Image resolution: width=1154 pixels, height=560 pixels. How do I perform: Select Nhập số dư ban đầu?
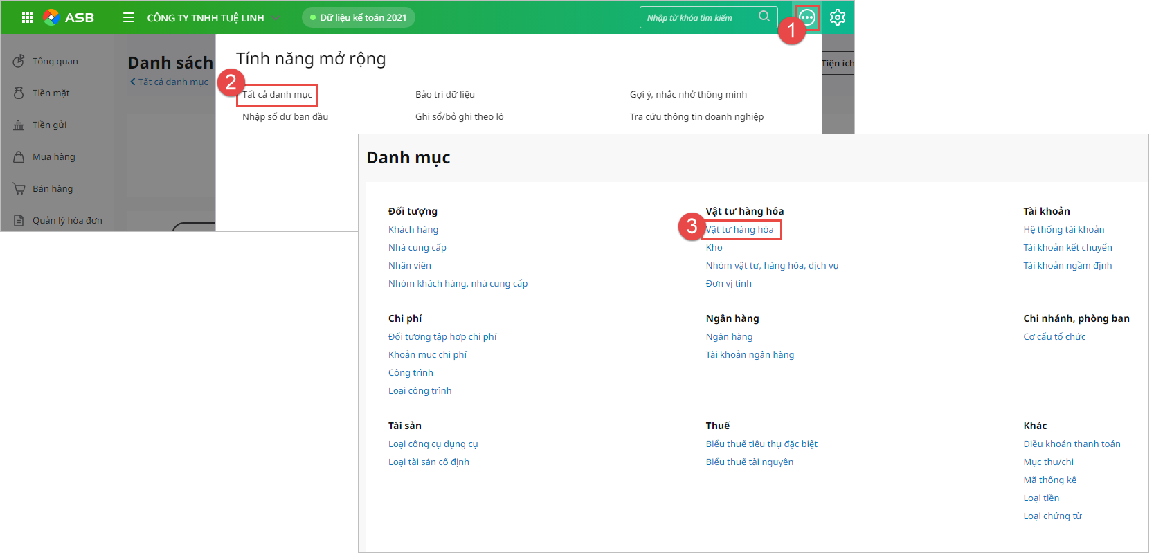click(285, 117)
